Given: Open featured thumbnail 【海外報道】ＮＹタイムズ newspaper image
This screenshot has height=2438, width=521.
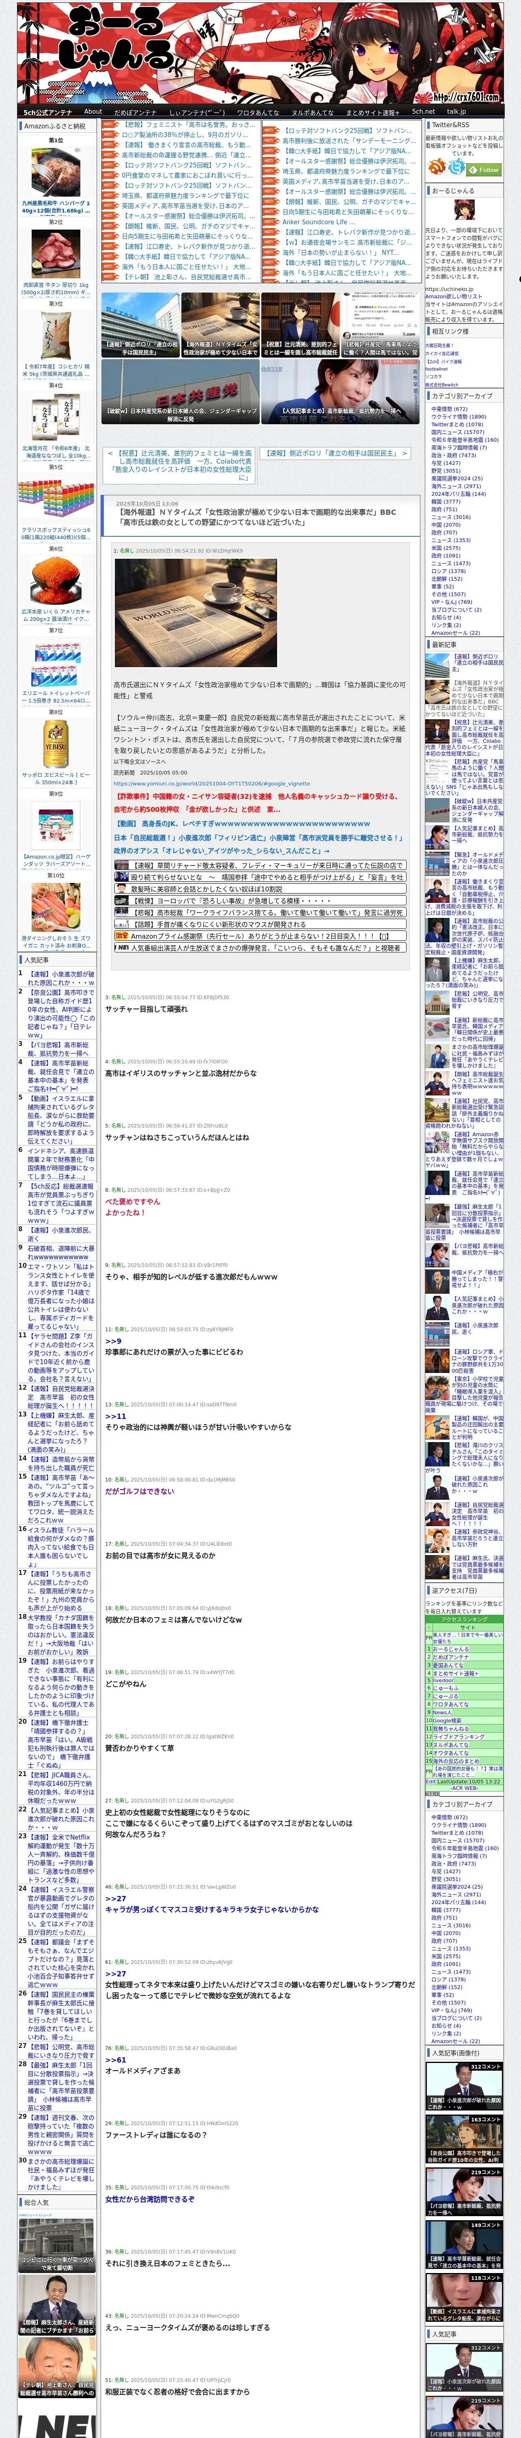Looking at the screenshot, I should click(220, 325).
